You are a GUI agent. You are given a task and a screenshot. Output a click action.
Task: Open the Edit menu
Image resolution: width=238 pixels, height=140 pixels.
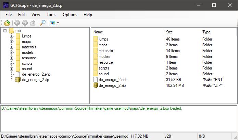tap(21, 15)
